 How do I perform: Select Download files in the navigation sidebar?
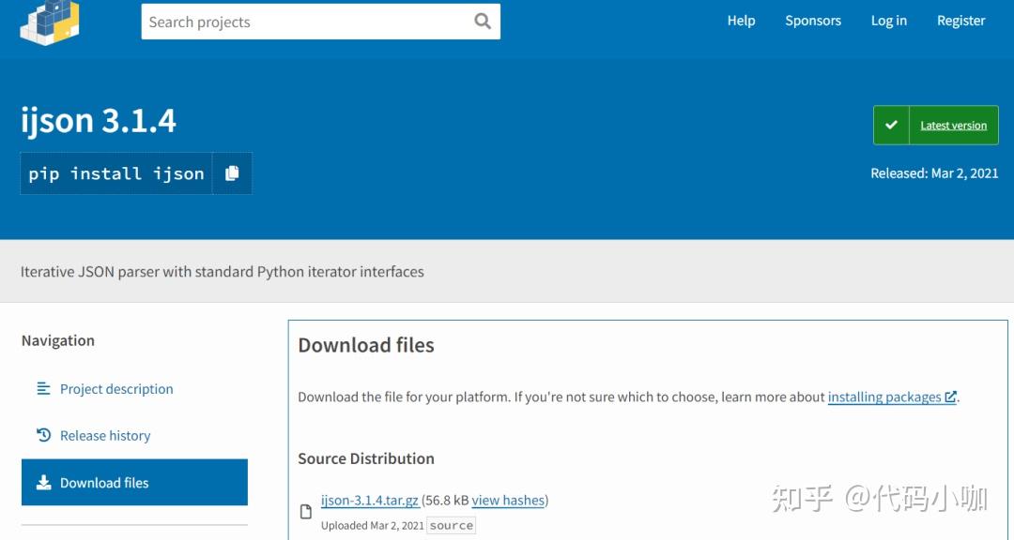[x=106, y=481]
